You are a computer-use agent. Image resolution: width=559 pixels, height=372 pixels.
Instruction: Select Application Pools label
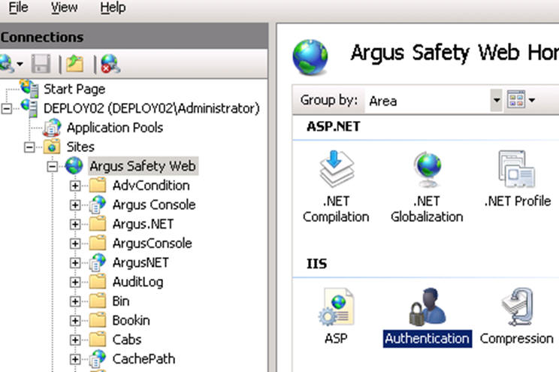tap(115, 127)
